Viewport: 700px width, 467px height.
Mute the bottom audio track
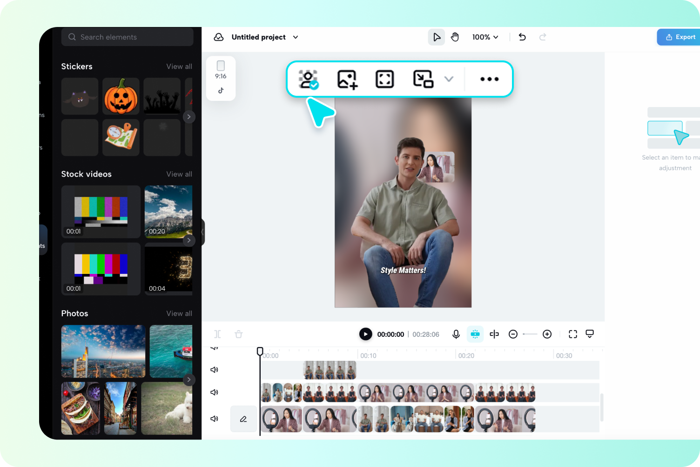pyautogui.click(x=214, y=419)
